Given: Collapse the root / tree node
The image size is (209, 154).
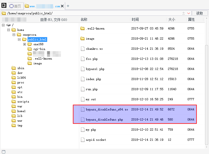Looking at the screenshot, I should coord(3,25).
